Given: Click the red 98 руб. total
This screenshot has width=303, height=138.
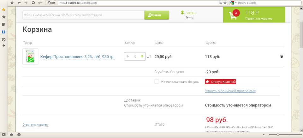Looking at the screenshot, I should (x=217, y=120).
